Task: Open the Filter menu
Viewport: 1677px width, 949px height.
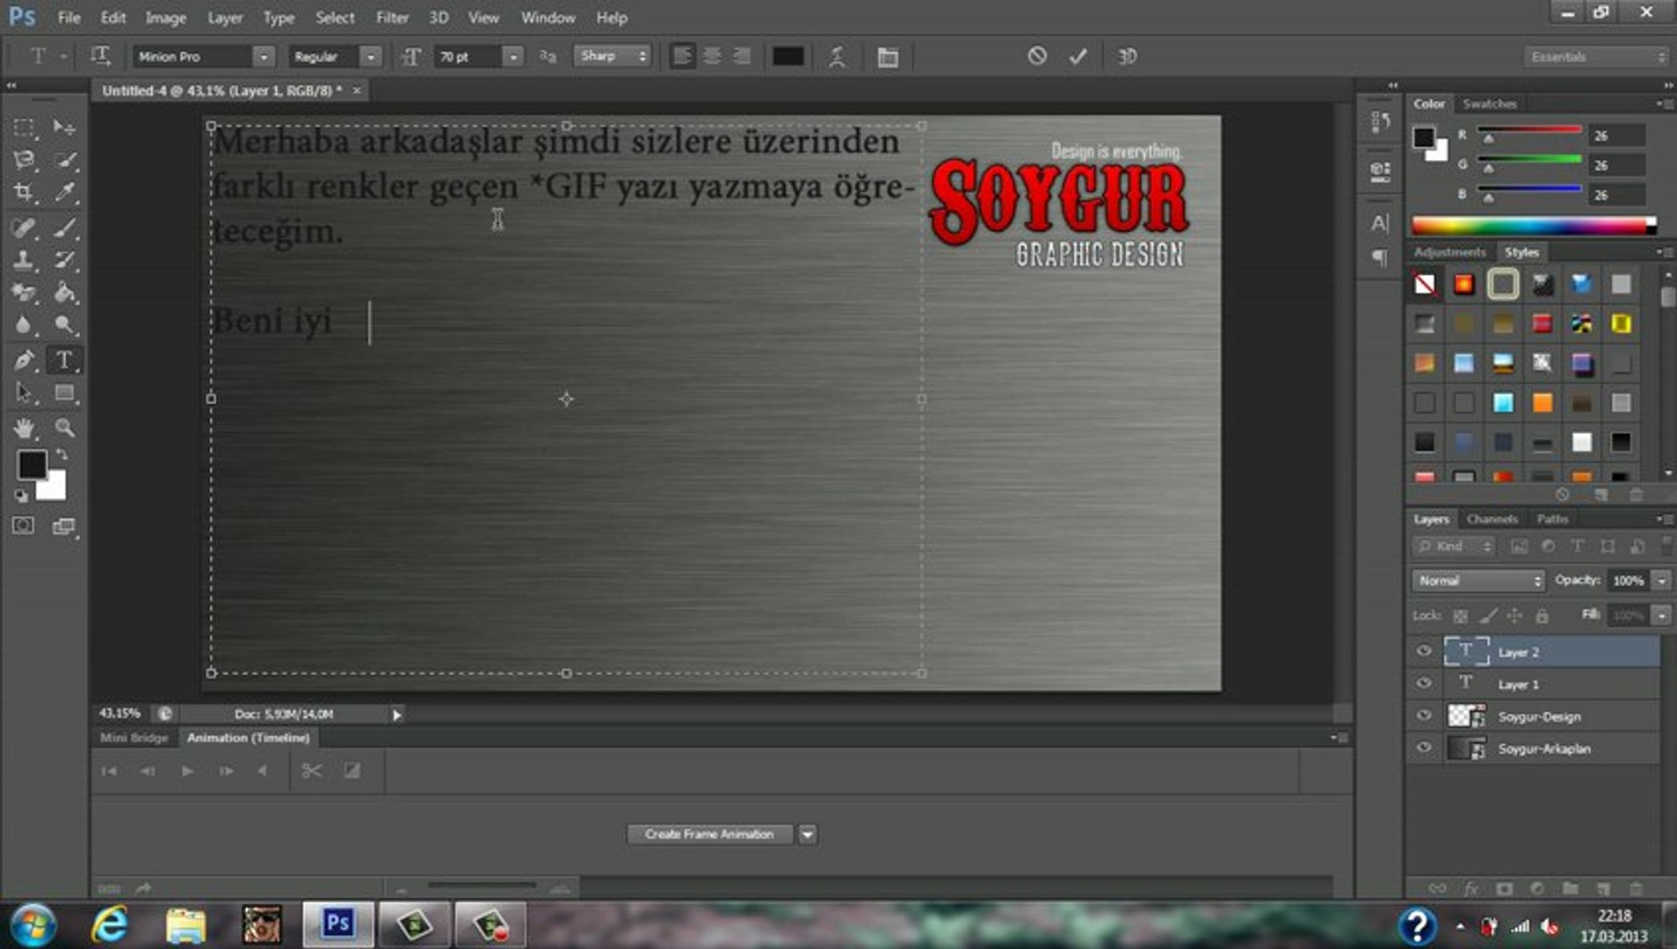Action: point(392,18)
